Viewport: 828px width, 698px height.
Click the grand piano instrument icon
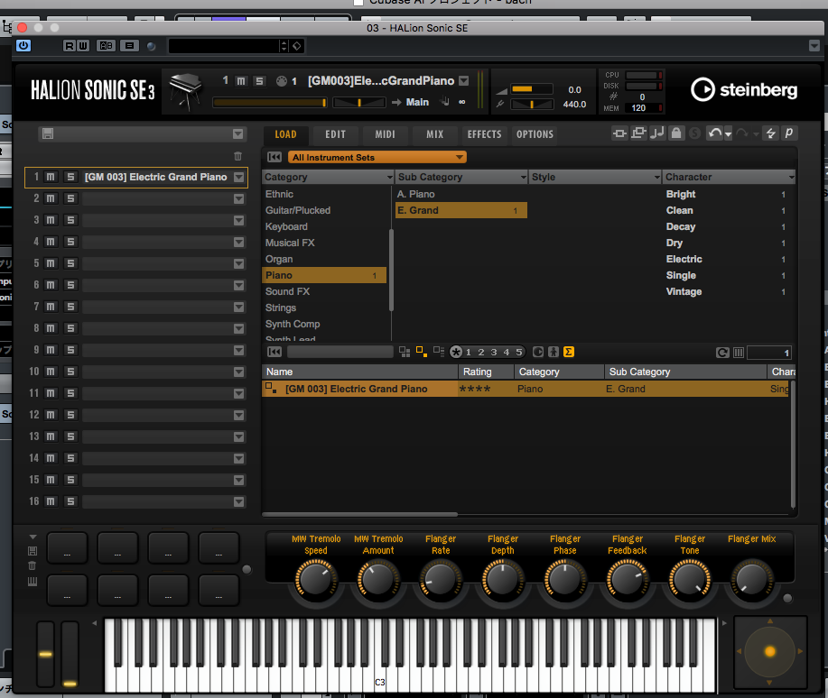[x=185, y=91]
